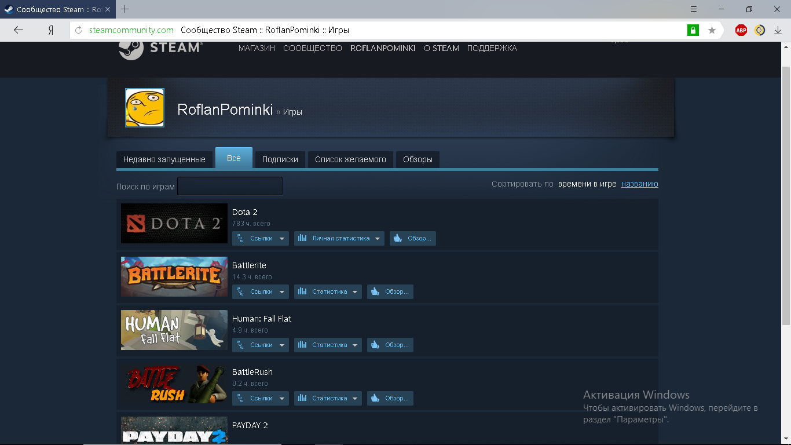Click the "14.3 ч. всего" playtime text
The height and width of the screenshot is (445, 791).
pyautogui.click(x=252, y=277)
